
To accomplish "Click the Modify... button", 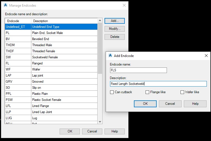I will pyautogui.click(x=115, y=29).
